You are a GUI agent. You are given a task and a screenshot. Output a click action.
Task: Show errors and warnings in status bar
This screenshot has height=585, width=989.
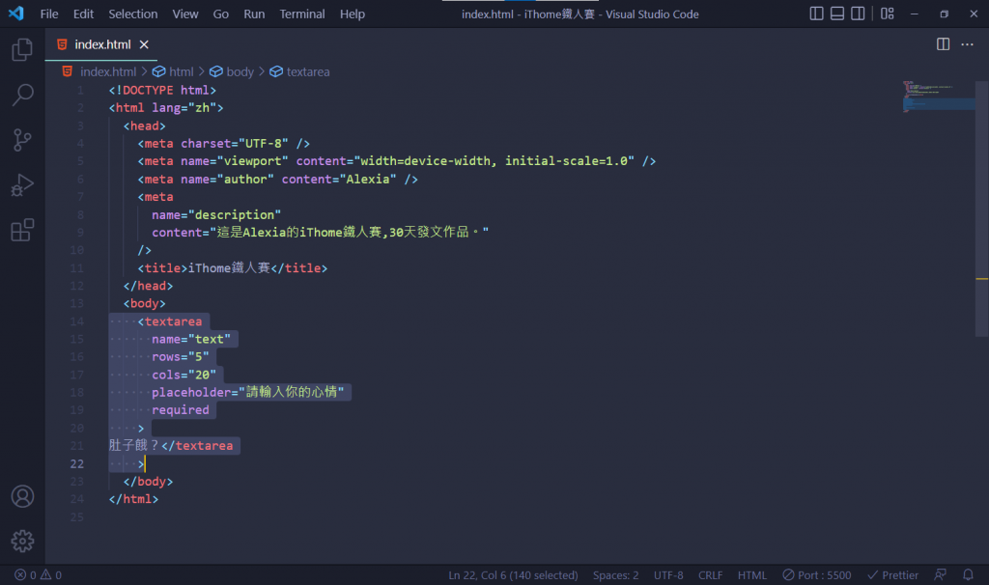[38, 575]
